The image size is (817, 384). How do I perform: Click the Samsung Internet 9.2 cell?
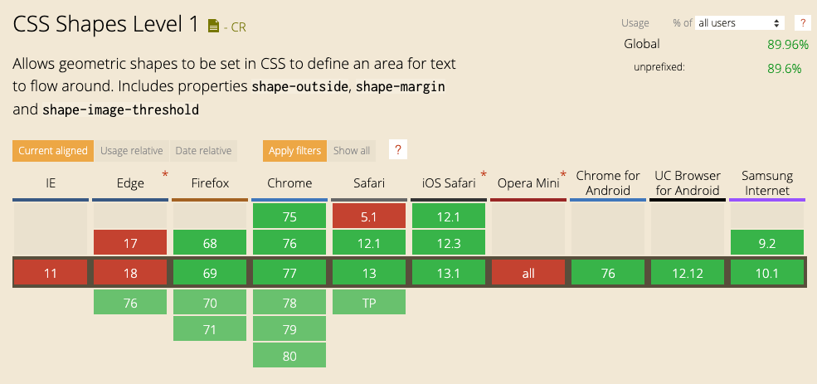(767, 243)
